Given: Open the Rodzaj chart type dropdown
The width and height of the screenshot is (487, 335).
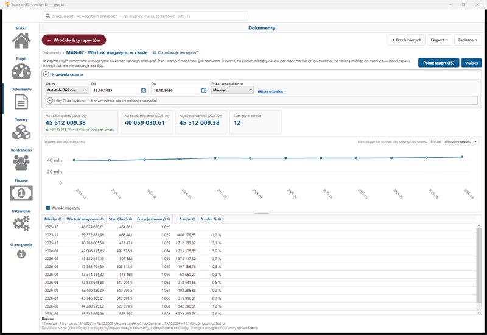Looking at the screenshot, I should coord(461,142).
